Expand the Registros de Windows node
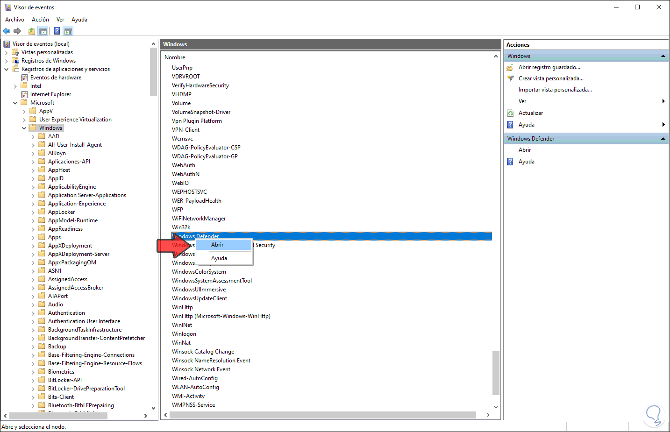Image resolution: width=670 pixels, height=432 pixels. pos(6,61)
